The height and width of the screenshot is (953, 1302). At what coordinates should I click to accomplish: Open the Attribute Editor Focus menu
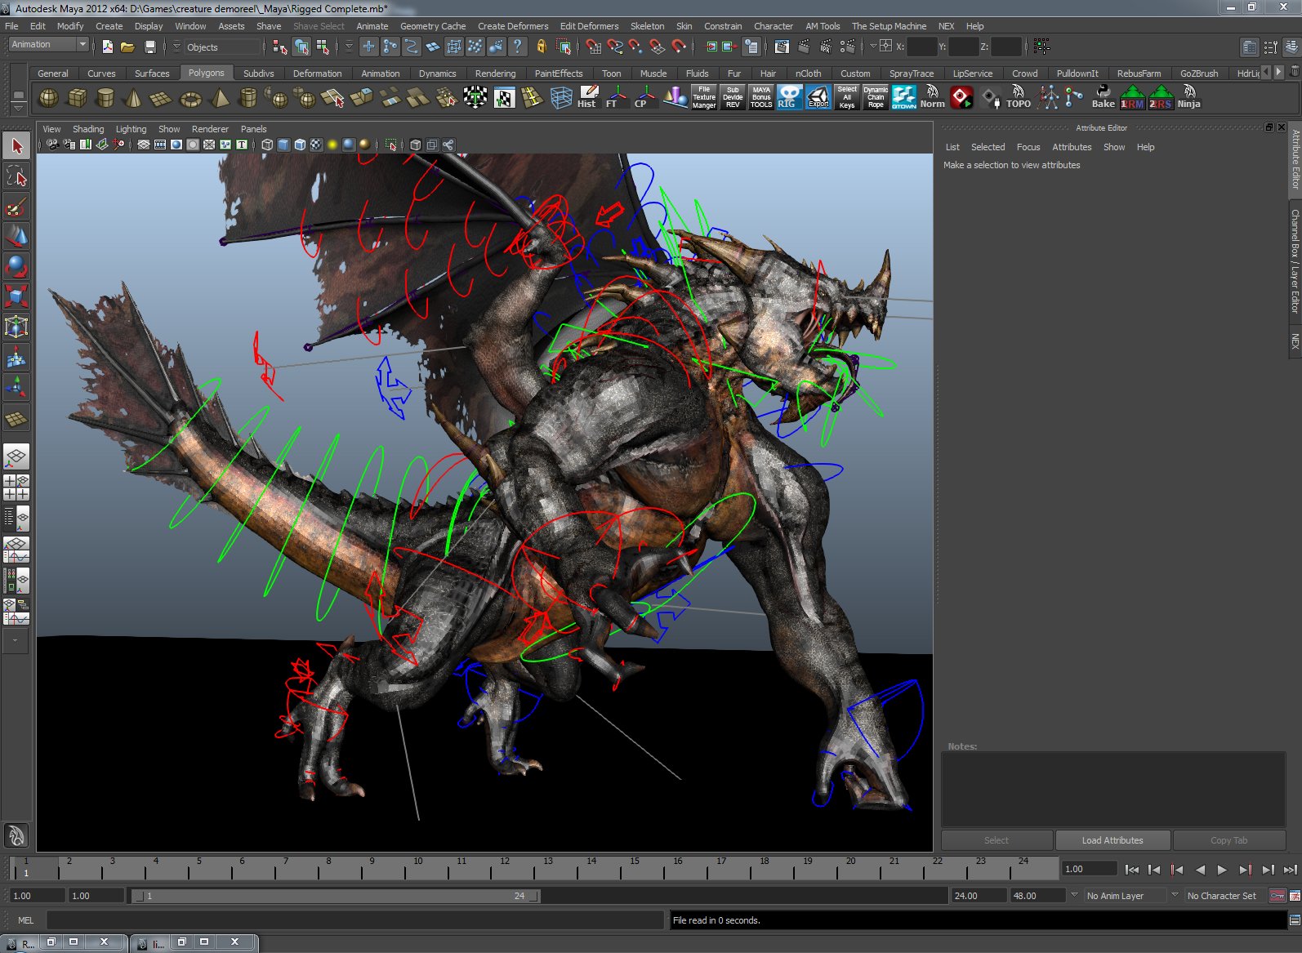point(1028,147)
